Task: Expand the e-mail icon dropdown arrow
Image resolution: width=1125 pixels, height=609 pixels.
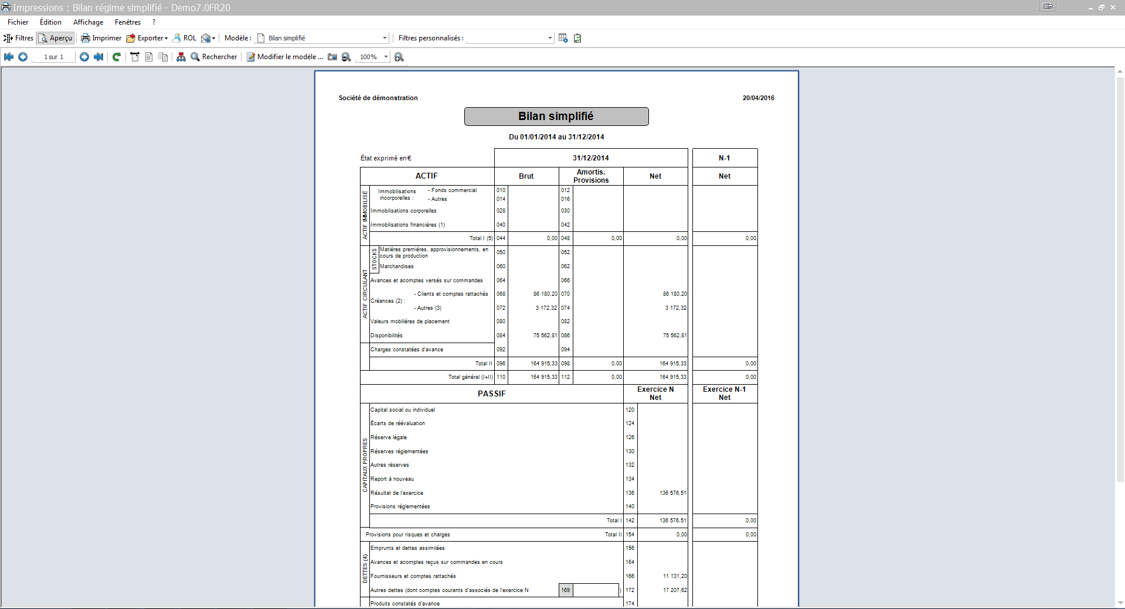Action: click(x=214, y=38)
